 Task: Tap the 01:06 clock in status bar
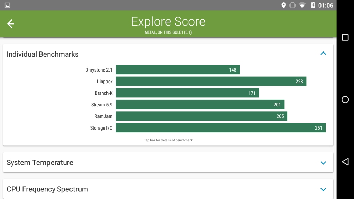tap(326, 6)
